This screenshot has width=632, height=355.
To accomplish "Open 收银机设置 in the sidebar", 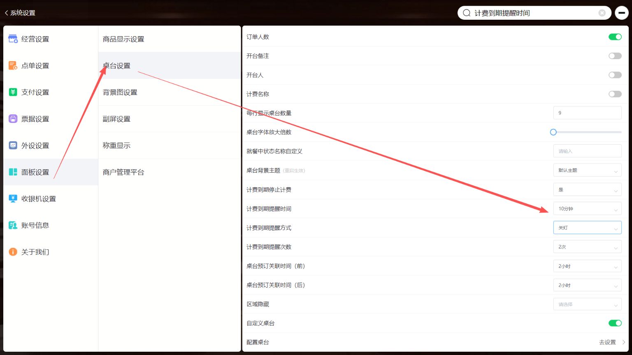I will 51,198.
